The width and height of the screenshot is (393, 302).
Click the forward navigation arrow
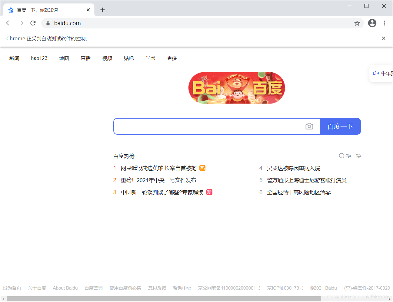[21, 23]
